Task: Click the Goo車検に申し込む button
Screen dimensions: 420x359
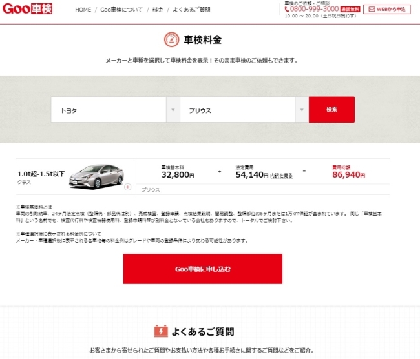Action: point(203,269)
